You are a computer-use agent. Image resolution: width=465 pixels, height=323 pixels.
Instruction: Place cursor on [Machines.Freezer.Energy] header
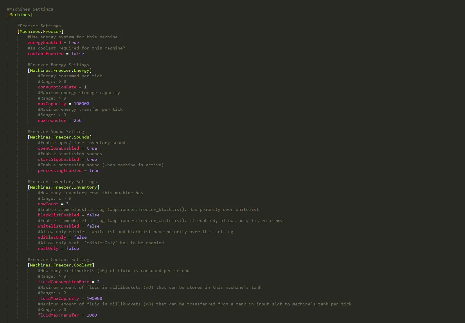[60, 70]
